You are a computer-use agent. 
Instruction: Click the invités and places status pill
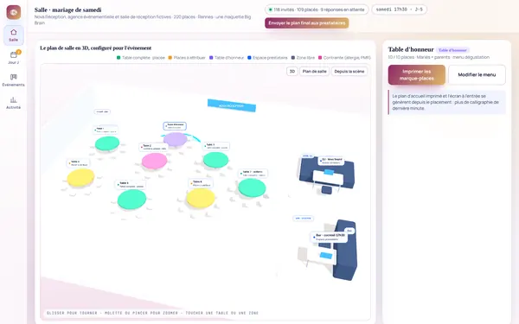pos(317,10)
